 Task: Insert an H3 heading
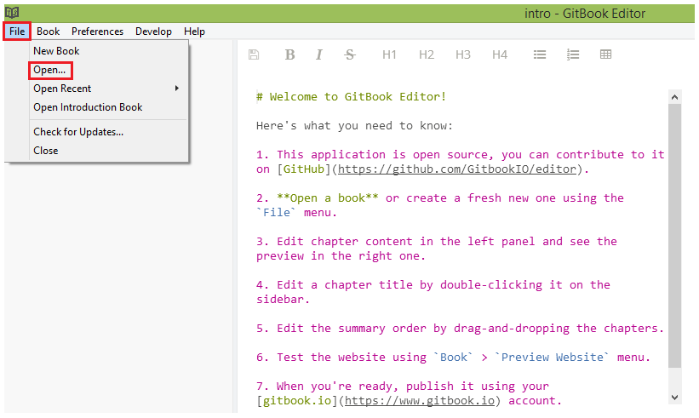[462, 54]
